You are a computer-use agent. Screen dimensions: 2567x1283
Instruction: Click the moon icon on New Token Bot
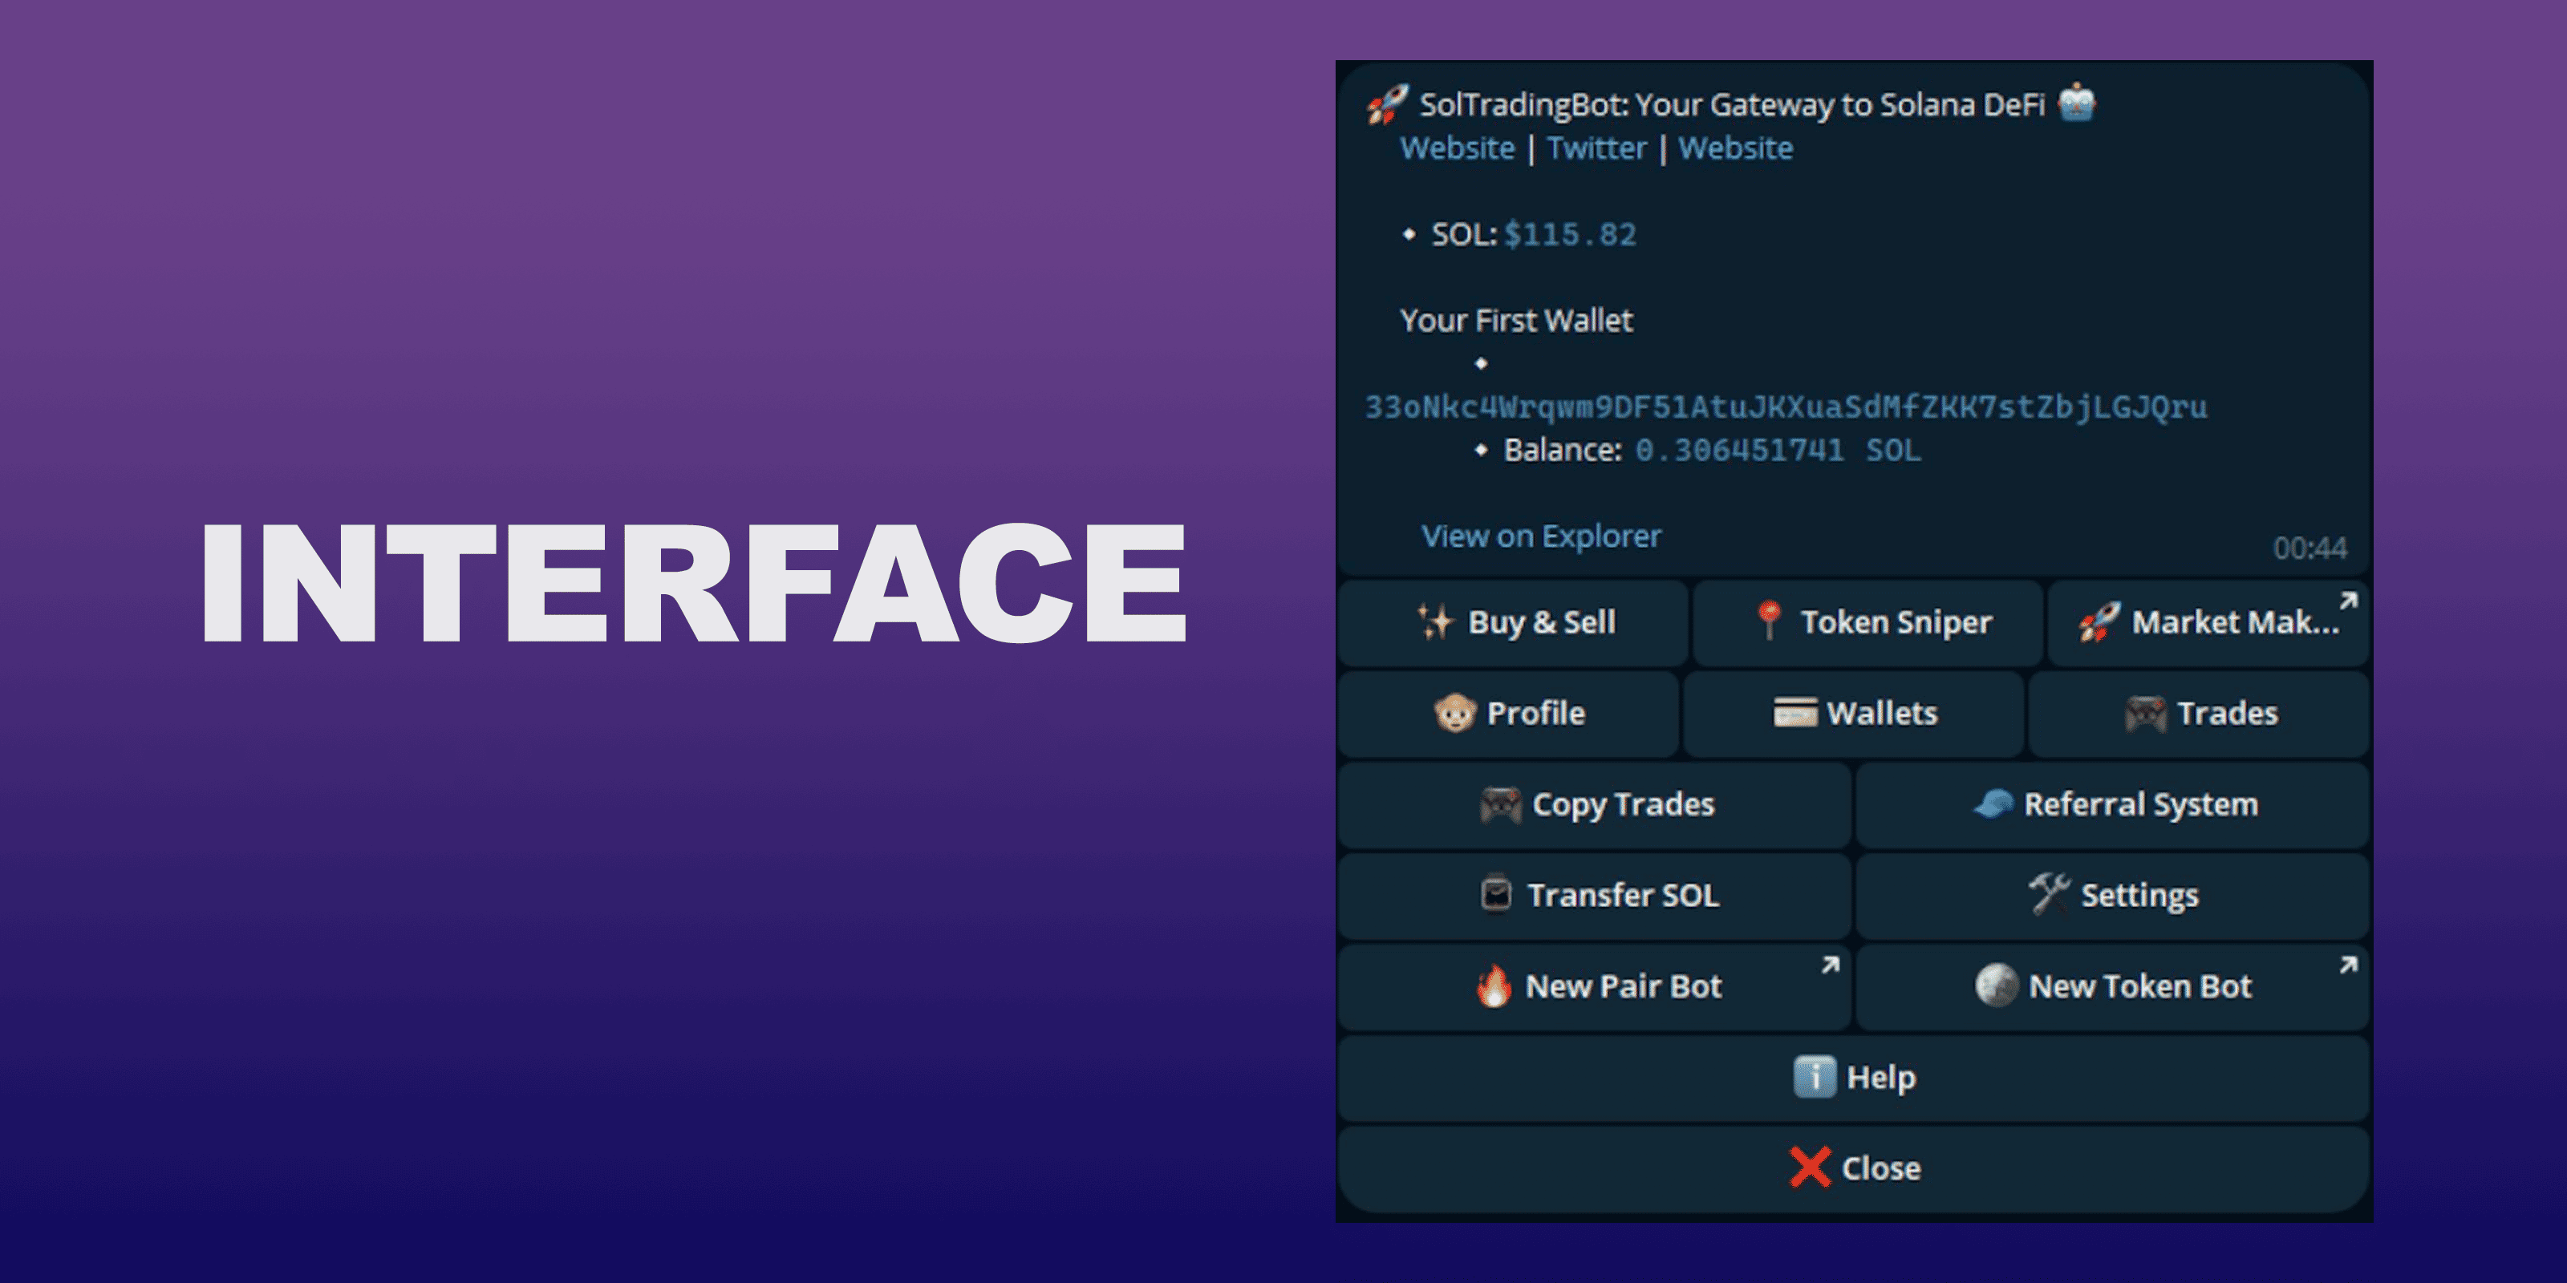(1996, 986)
